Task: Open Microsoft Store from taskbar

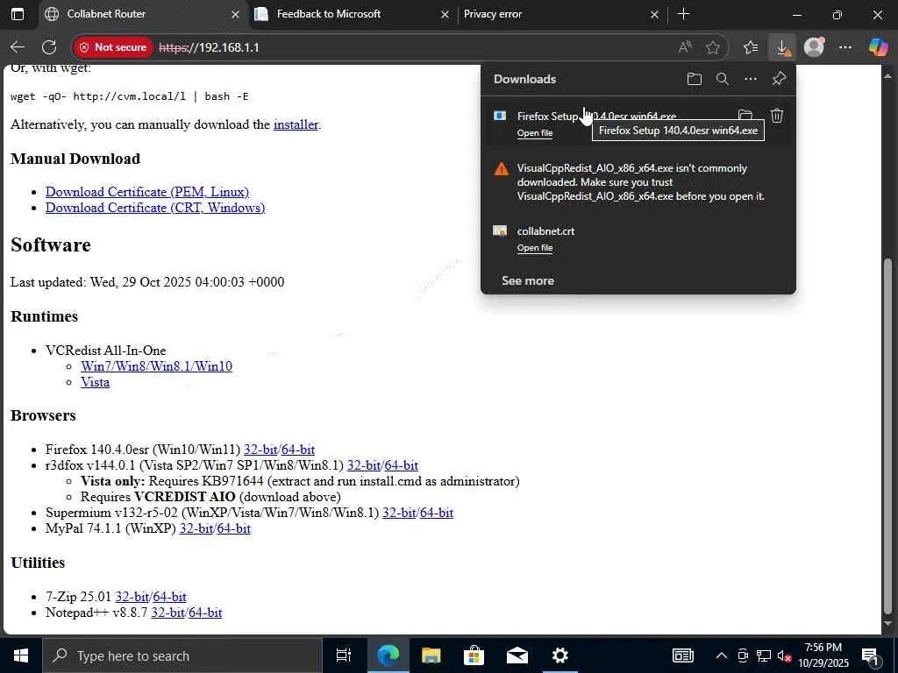Action: (474, 655)
